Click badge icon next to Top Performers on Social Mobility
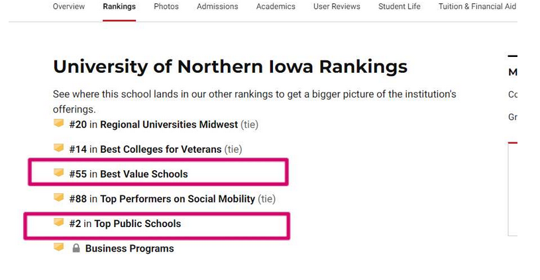 (x=58, y=197)
